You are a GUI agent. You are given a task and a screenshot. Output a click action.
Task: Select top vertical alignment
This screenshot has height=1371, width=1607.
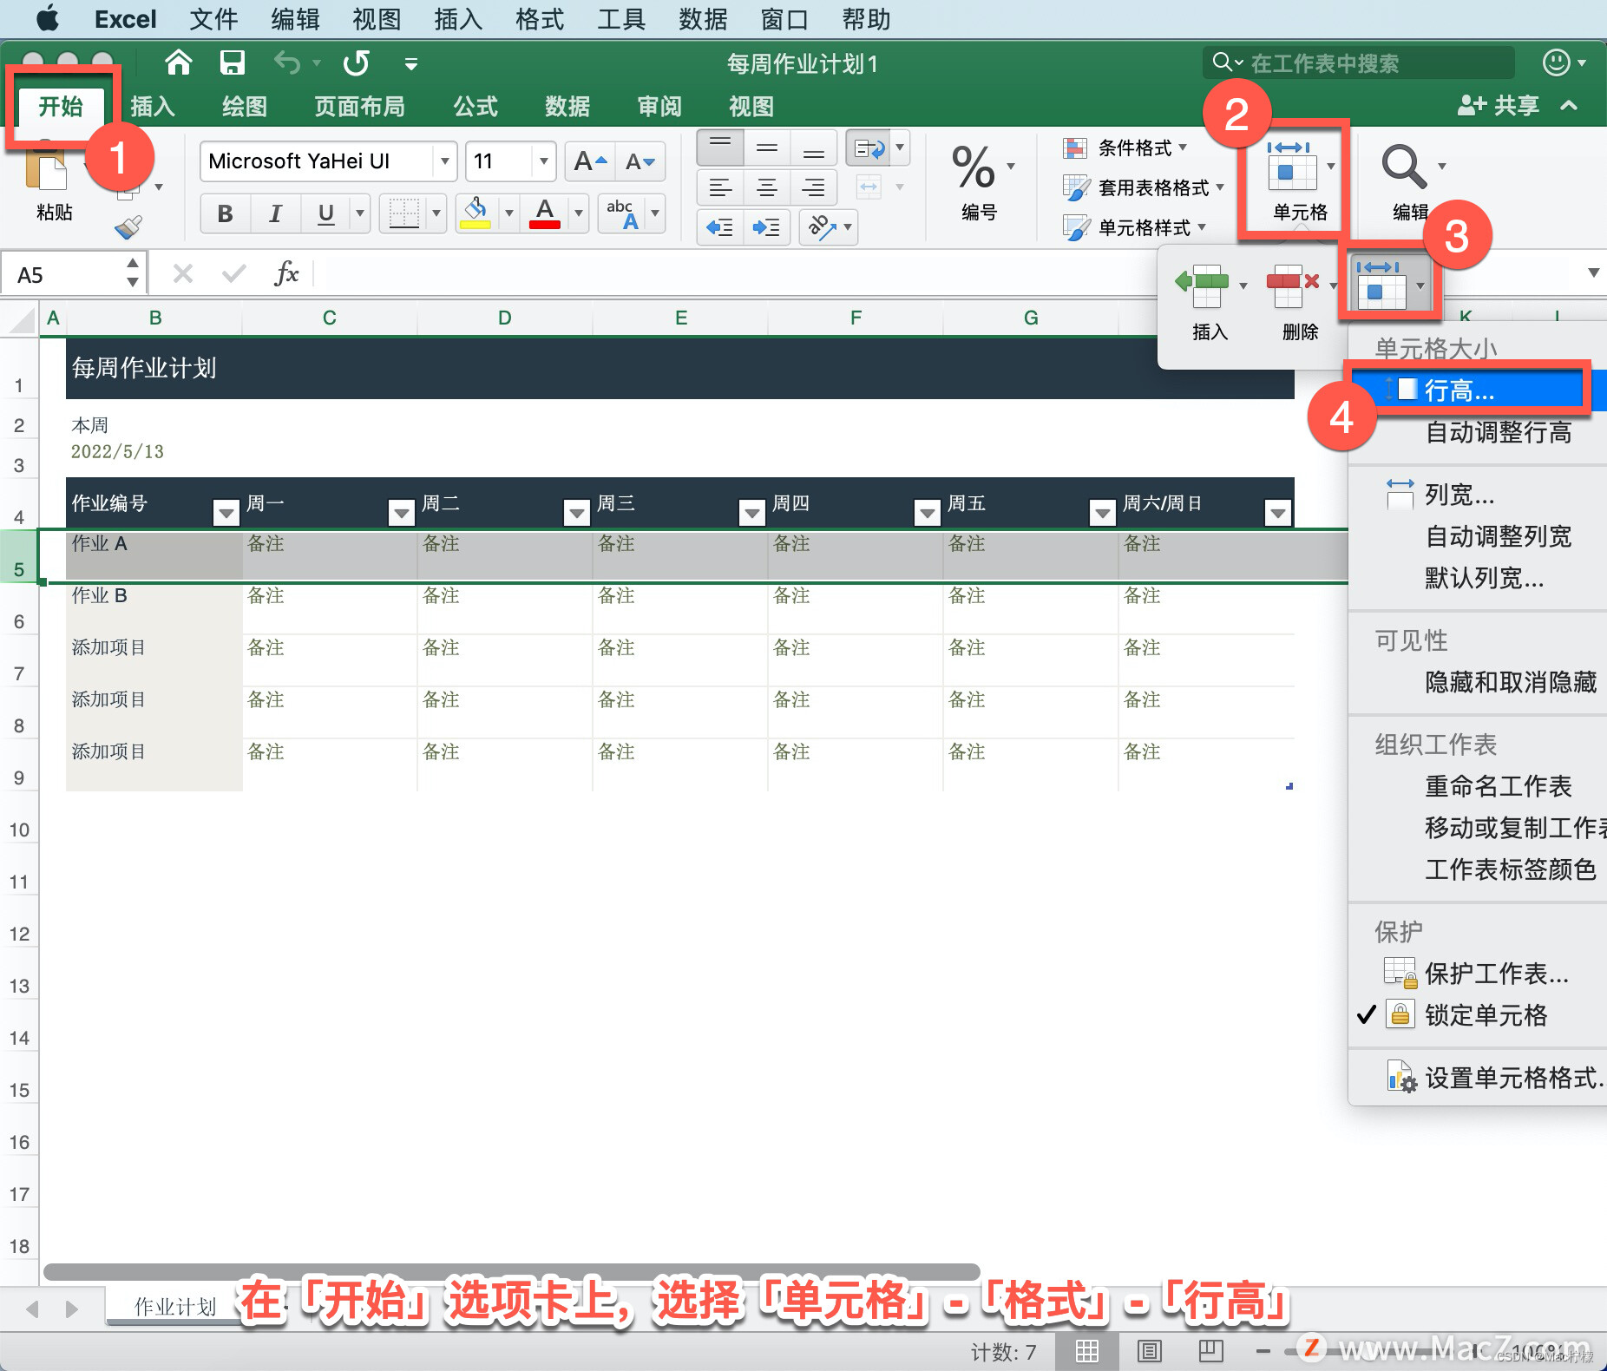pos(720,149)
